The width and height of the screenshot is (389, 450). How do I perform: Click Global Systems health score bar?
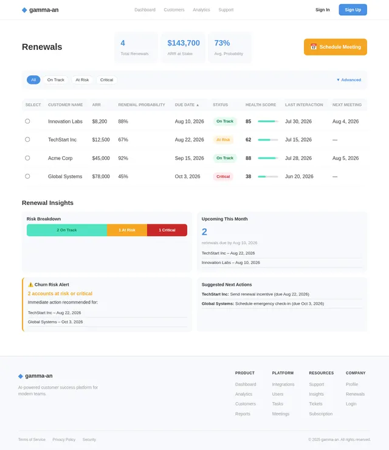tap(268, 176)
